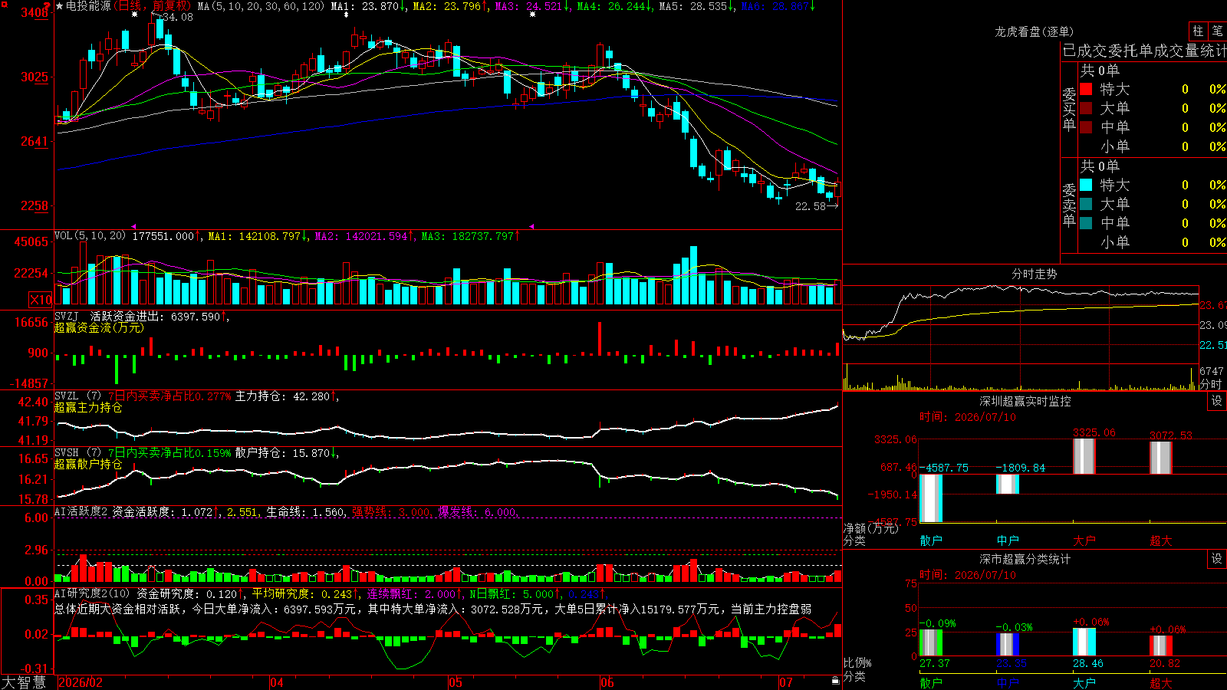Click the teal 中单 sell order swatch
The width and height of the screenshot is (1227, 690).
click(x=1086, y=223)
